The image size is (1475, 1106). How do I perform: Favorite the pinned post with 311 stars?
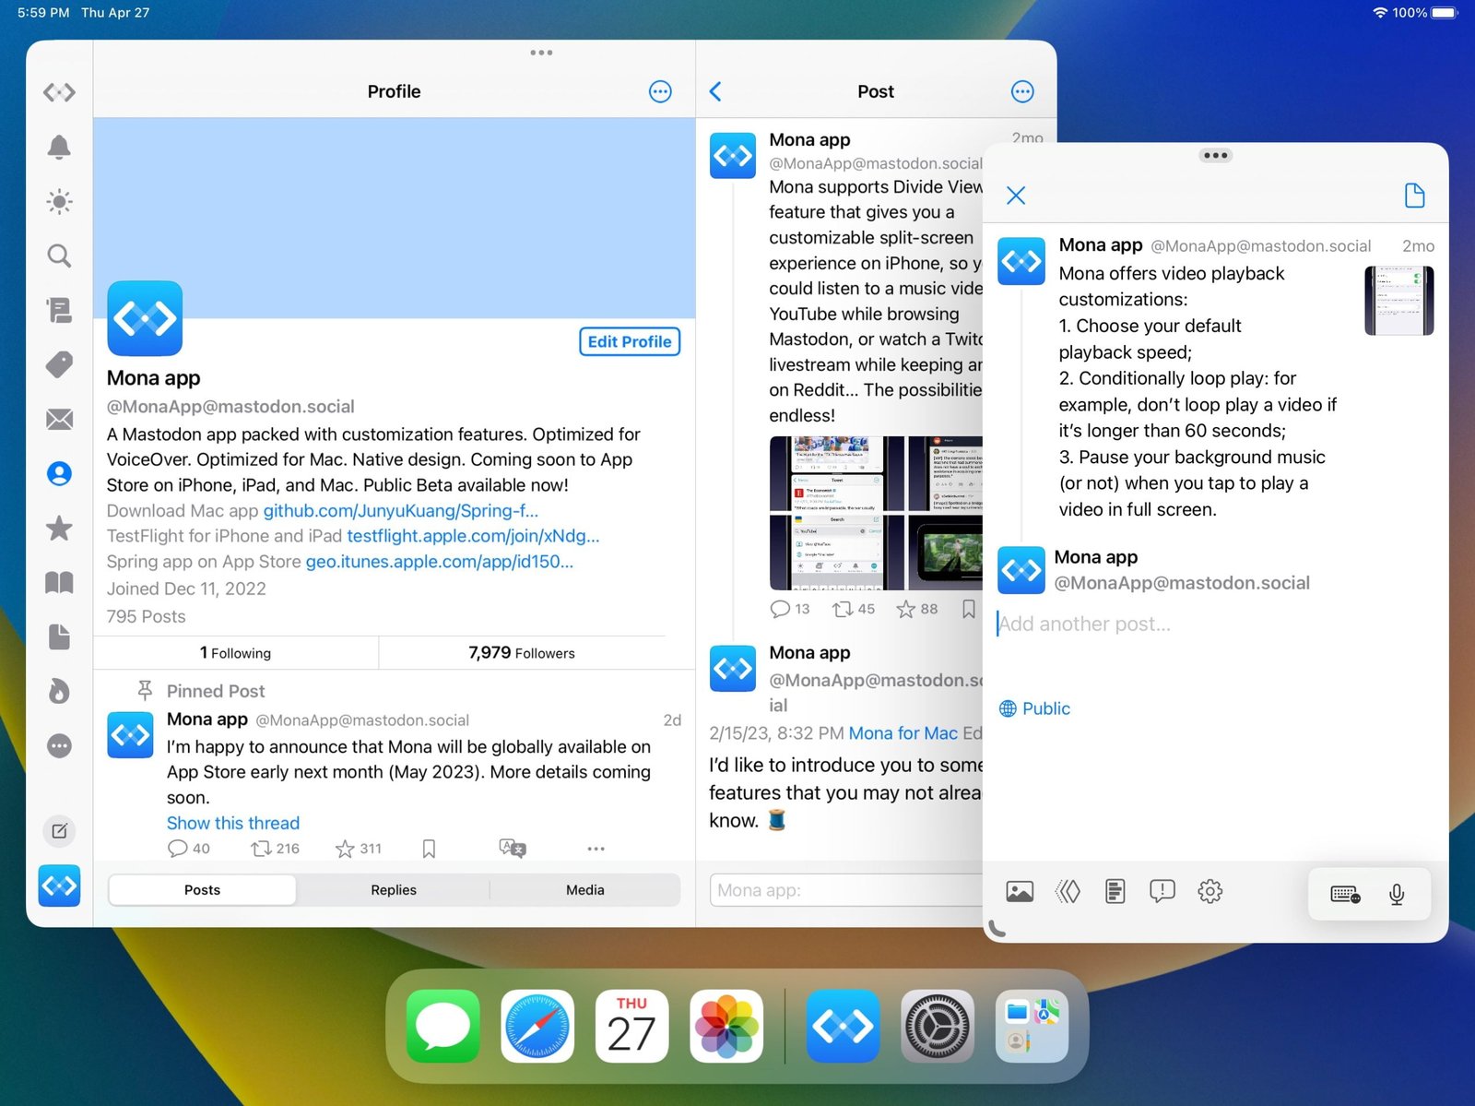(346, 849)
